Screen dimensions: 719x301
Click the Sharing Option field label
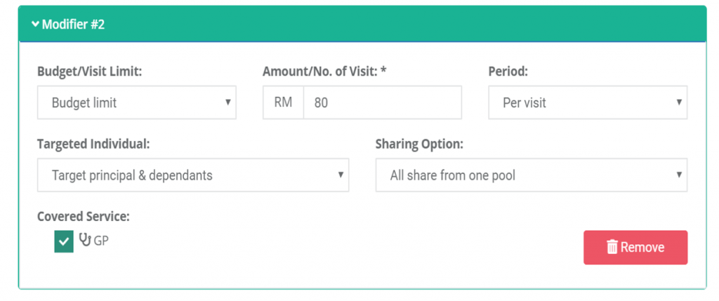click(419, 145)
